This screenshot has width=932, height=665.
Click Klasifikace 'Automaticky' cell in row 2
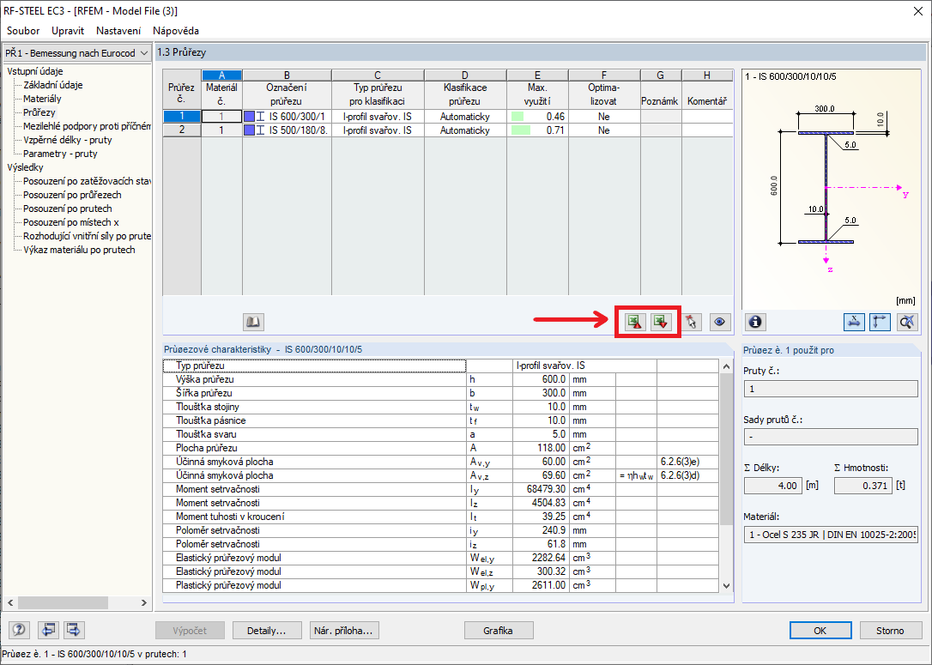[x=465, y=130]
